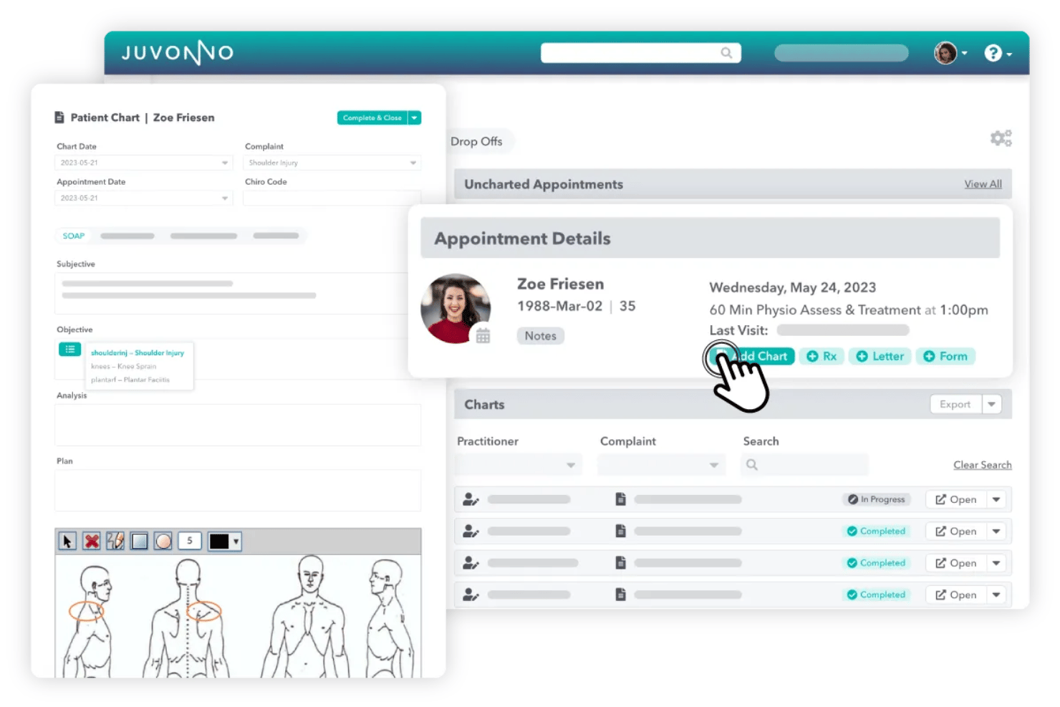Image resolution: width=1060 pixels, height=707 pixels.
Task: Click the Charts Search input field
Action: 805,465
